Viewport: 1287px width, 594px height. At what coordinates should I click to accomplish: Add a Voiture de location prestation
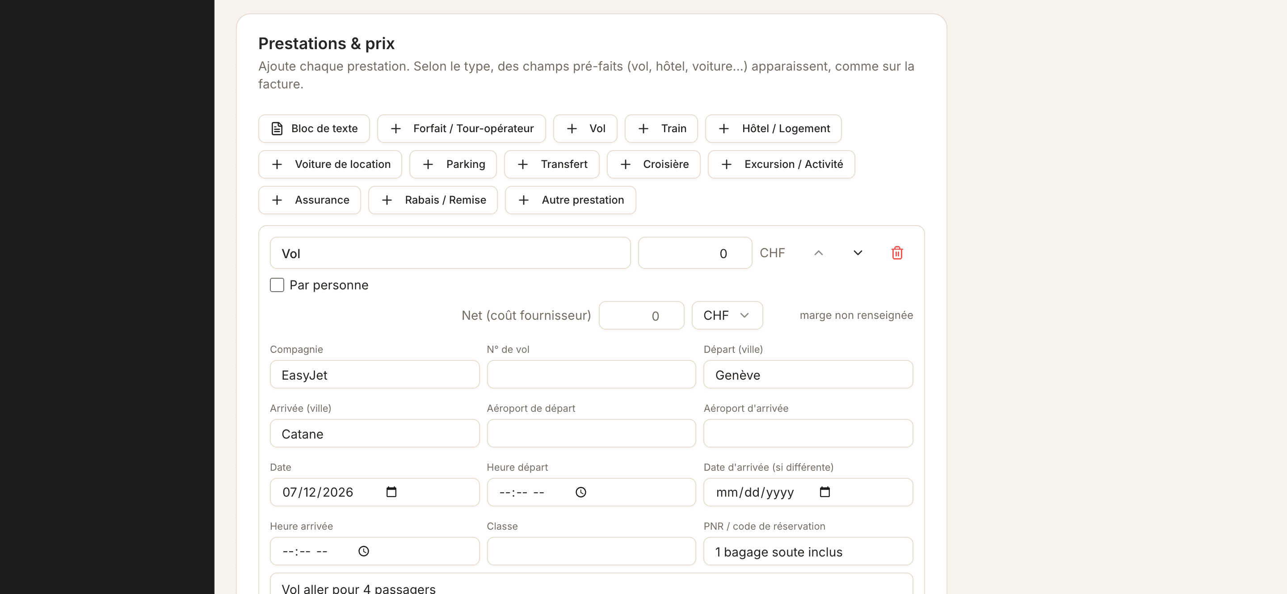pos(330,164)
